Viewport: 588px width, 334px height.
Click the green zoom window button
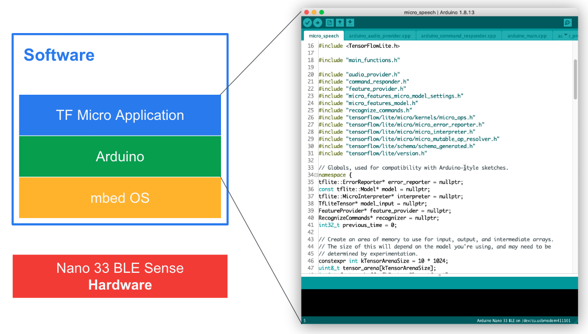pos(322,12)
